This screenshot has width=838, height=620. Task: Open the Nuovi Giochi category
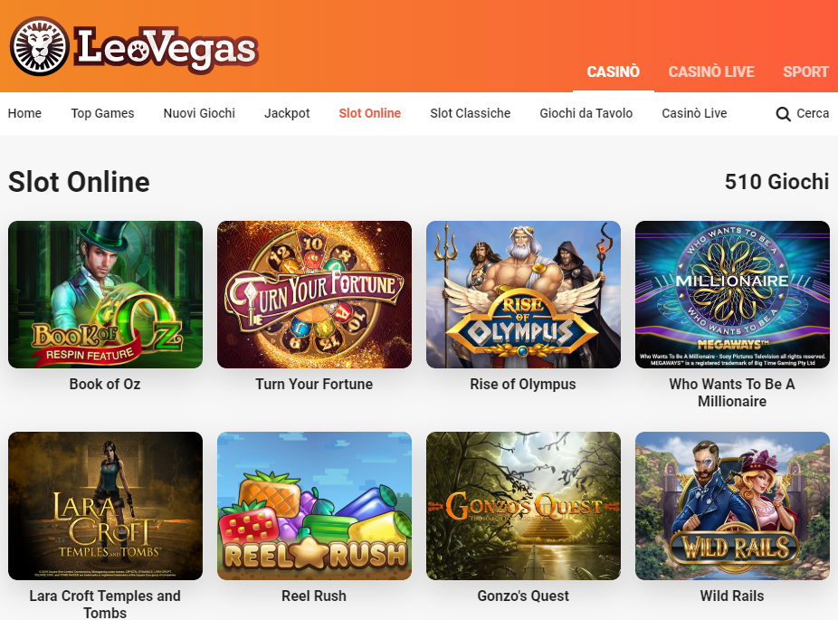199,113
